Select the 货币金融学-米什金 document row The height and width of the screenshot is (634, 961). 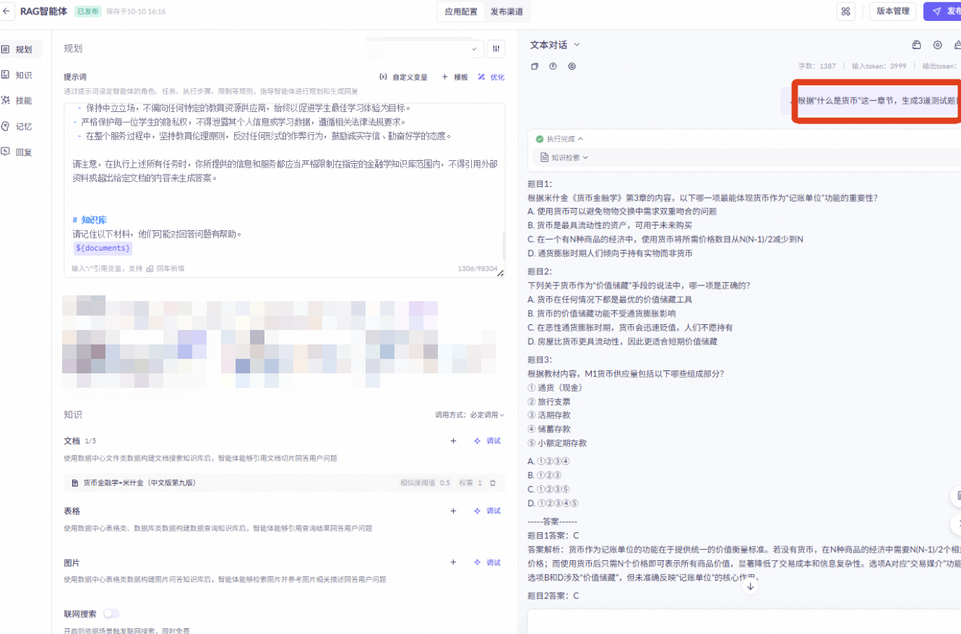point(285,482)
